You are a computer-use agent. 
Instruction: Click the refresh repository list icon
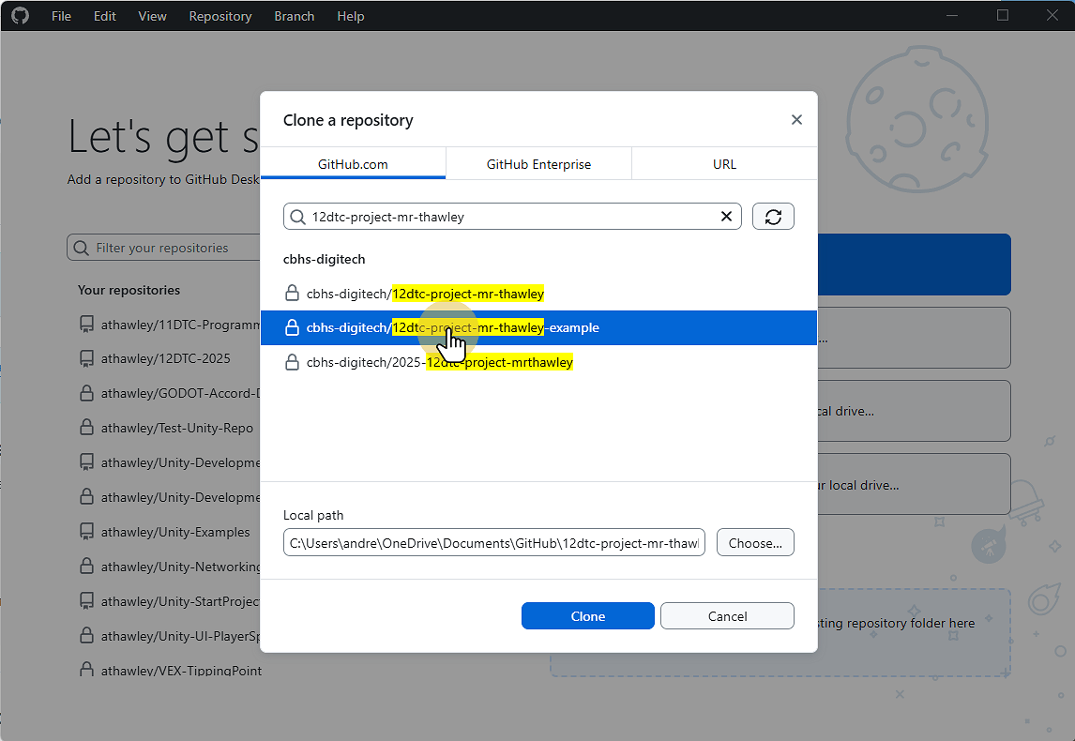[773, 217]
